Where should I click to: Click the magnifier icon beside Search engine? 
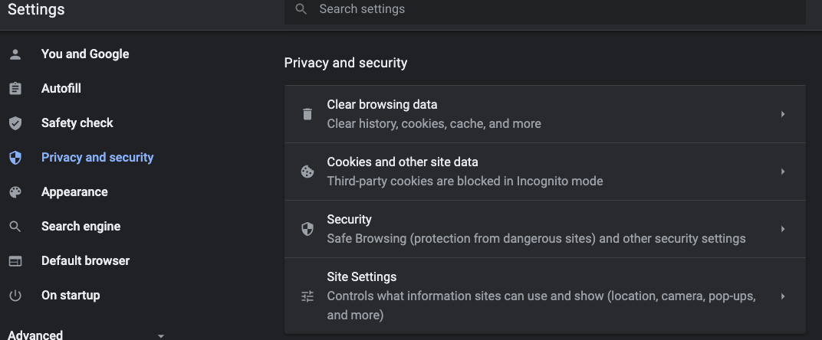tap(15, 227)
